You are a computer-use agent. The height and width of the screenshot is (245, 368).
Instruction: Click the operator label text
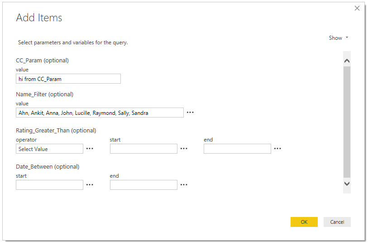26,140
